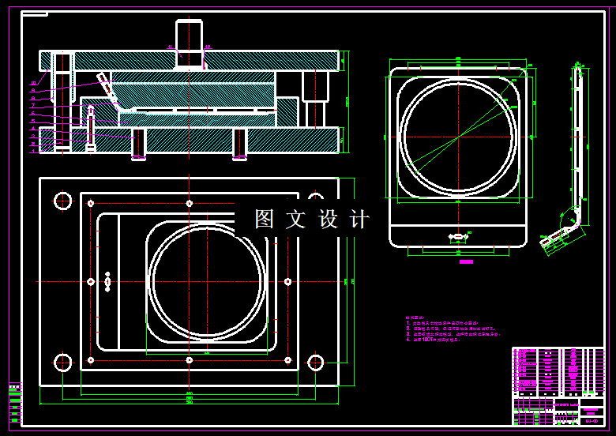Select part callout number 8
Viewport: 616px width, 436px height.
click(x=33, y=99)
